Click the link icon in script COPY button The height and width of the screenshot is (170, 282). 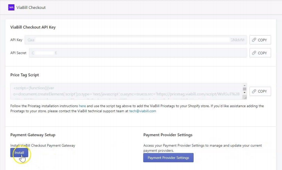pyautogui.click(x=254, y=91)
